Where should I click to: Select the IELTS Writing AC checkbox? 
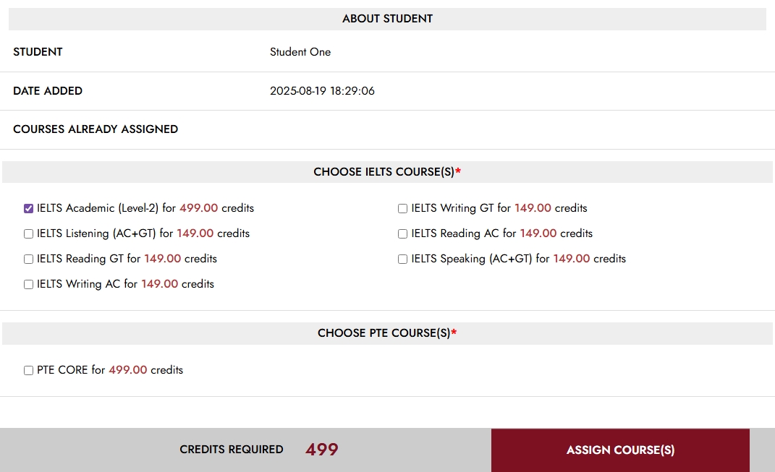click(x=28, y=284)
